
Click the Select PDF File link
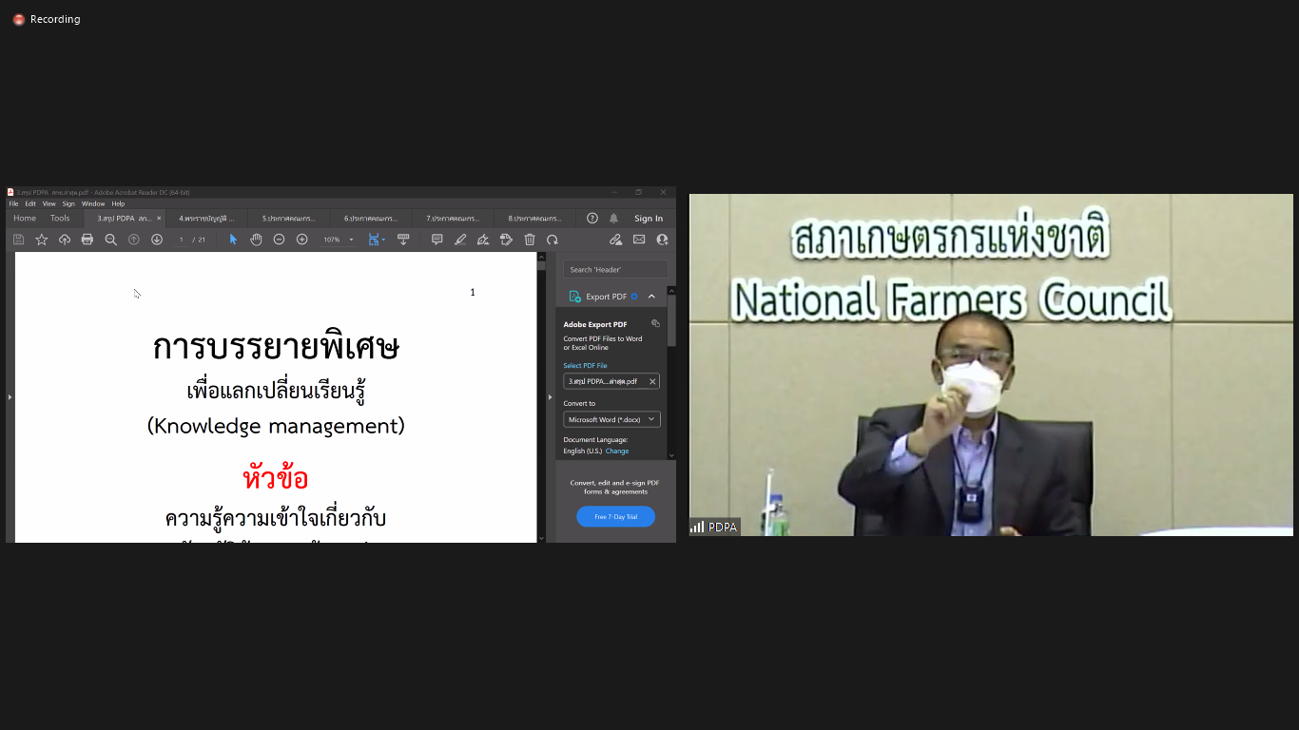point(585,365)
